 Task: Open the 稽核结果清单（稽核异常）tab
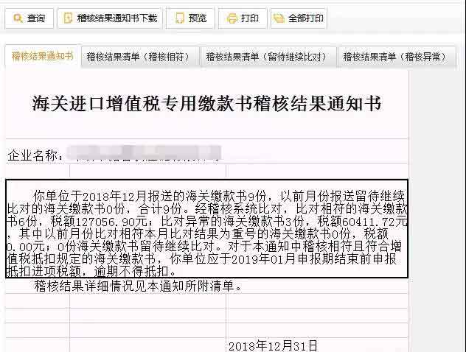click(396, 57)
